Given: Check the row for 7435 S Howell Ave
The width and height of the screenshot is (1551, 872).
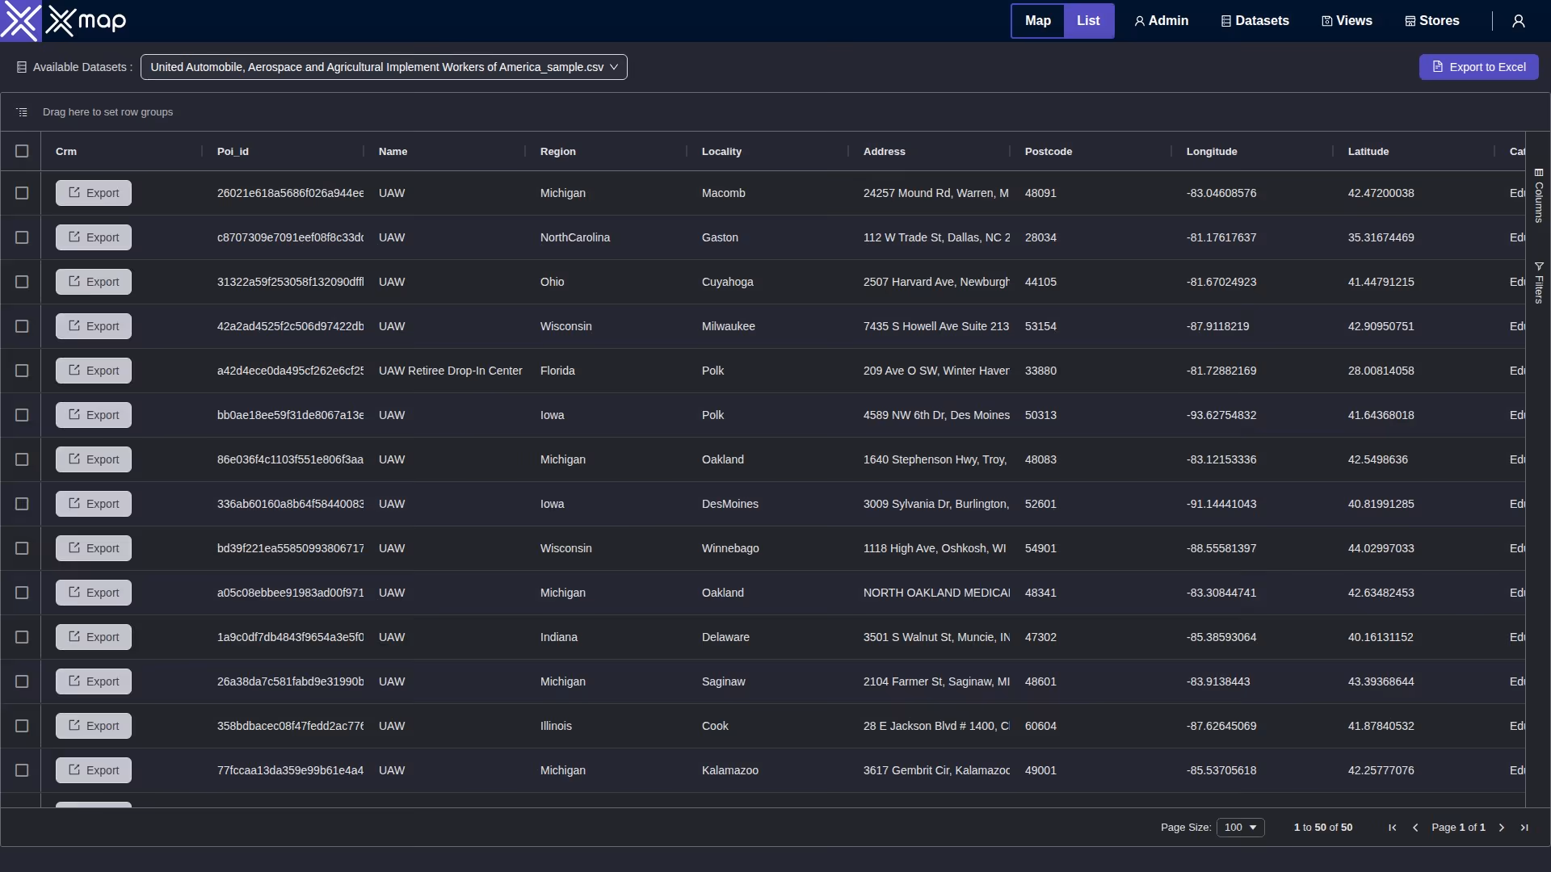Looking at the screenshot, I should (x=22, y=326).
